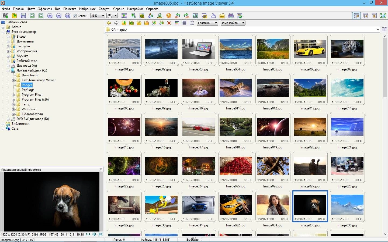
Task: Start slideshow using the film strip icon
Action: click(124, 16)
